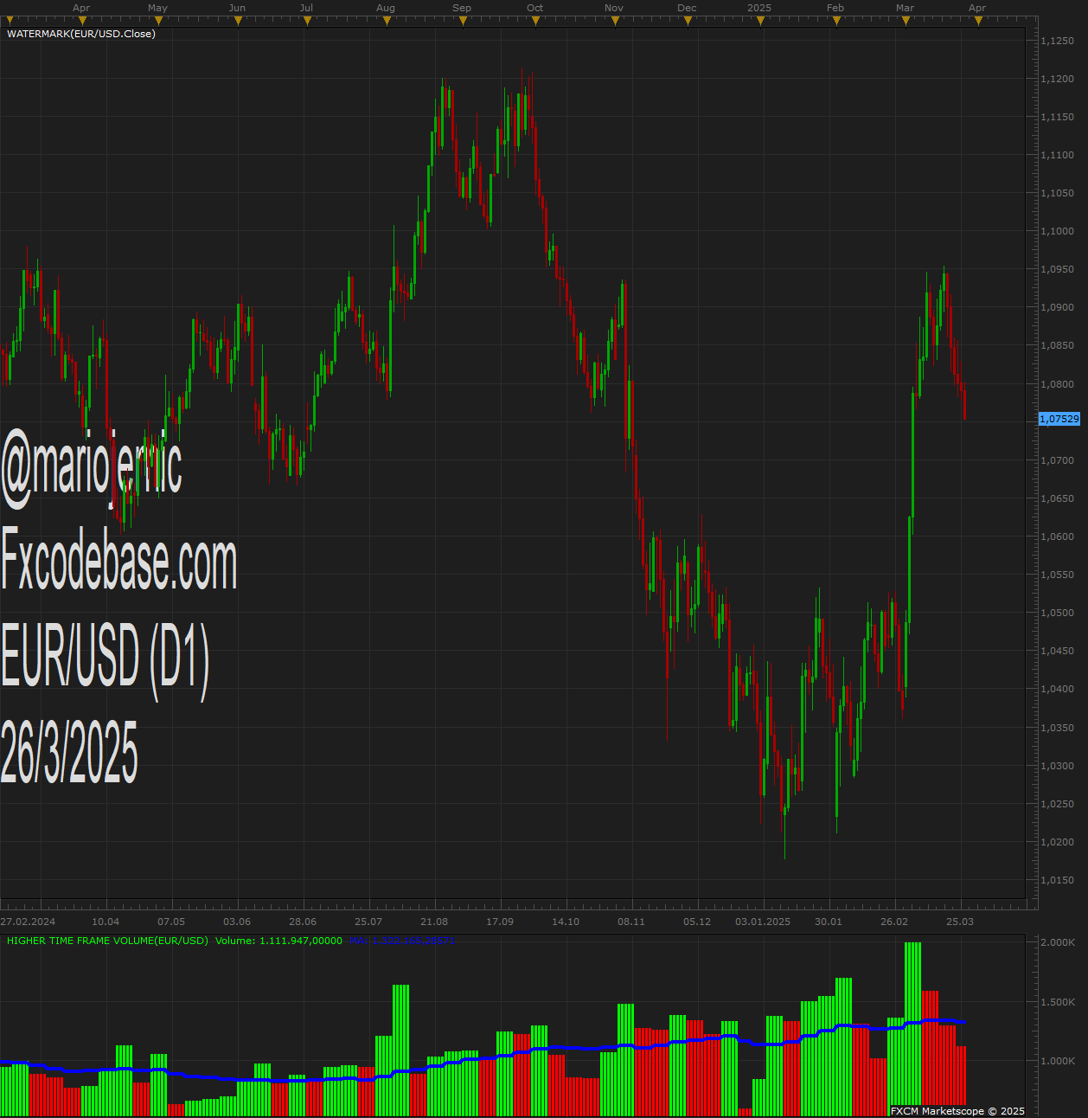The height and width of the screenshot is (1118, 1088).
Task: Click the 2025 year marker triangle
Action: coord(760,21)
